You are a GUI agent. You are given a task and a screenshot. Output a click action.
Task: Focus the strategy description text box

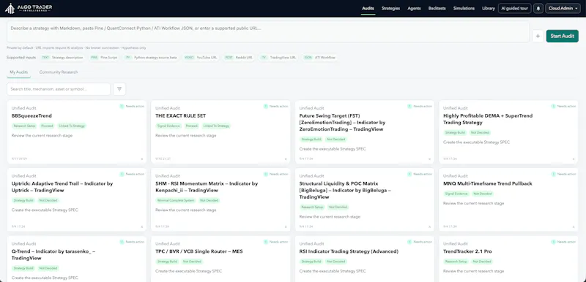click(268, 32)
